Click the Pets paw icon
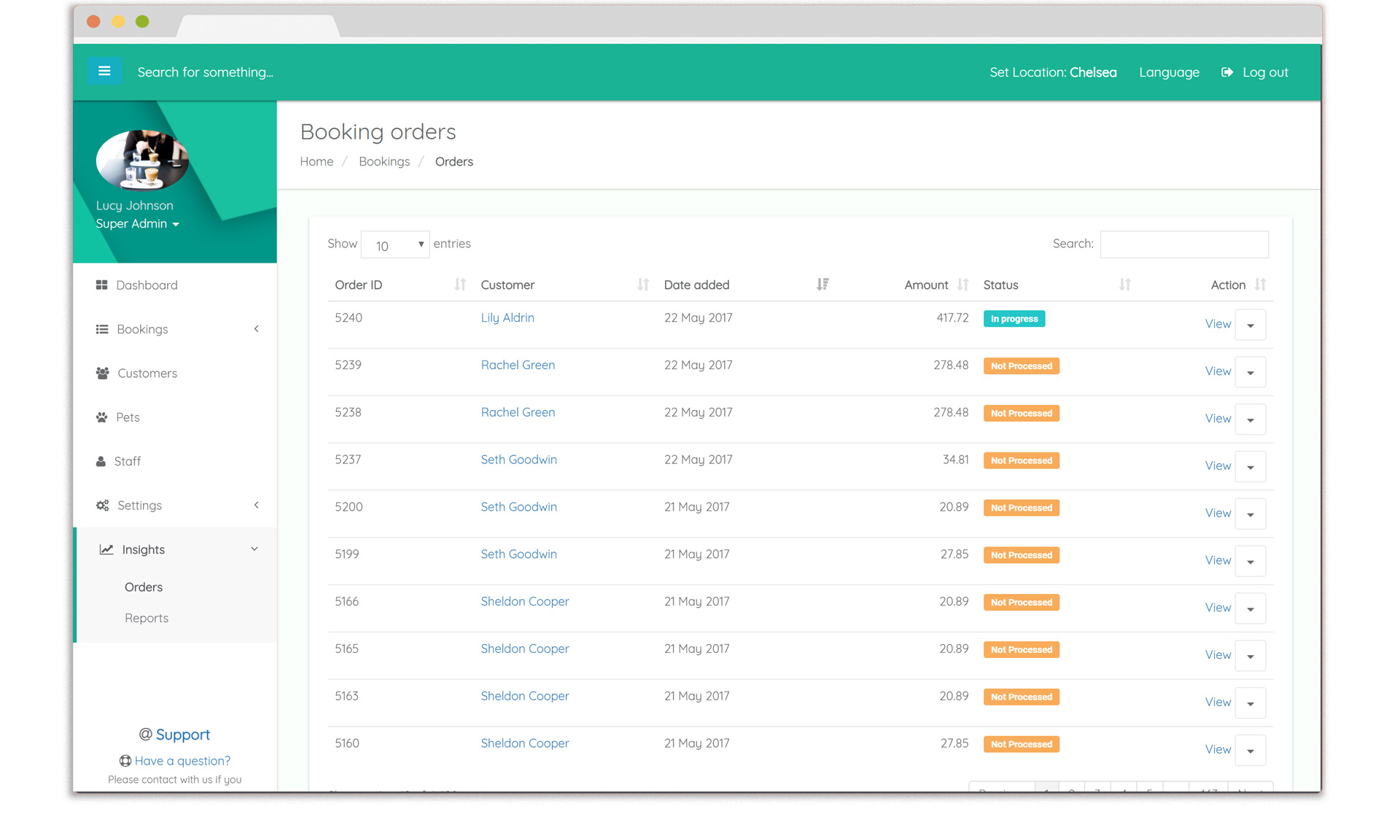This screenshot has width=1400, height=839. 101,417
